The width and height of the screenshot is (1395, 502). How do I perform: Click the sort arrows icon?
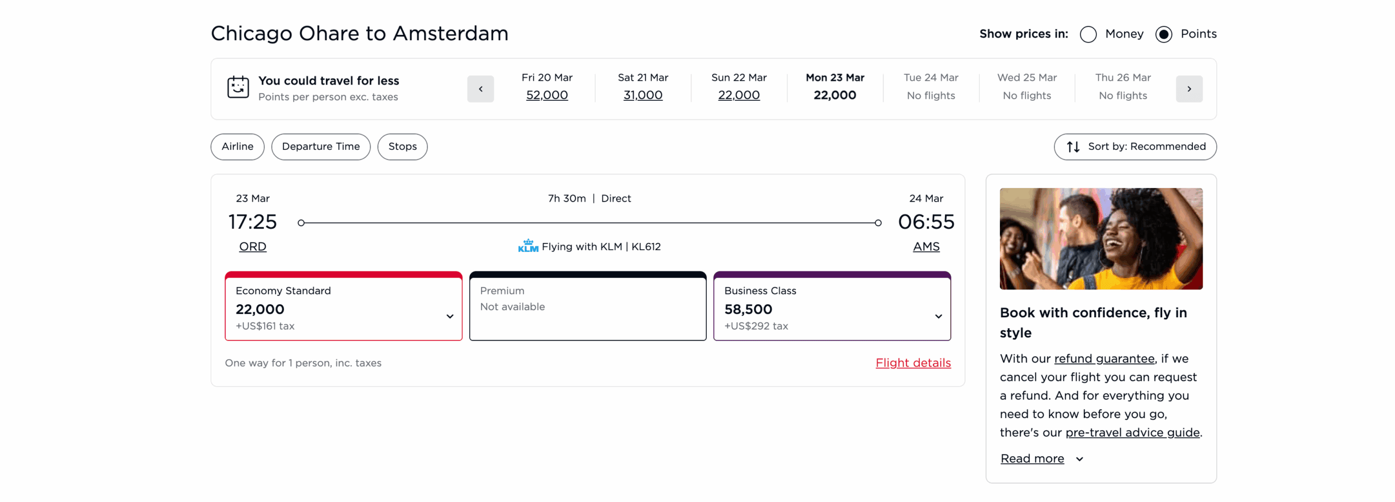coord(1072,147)
